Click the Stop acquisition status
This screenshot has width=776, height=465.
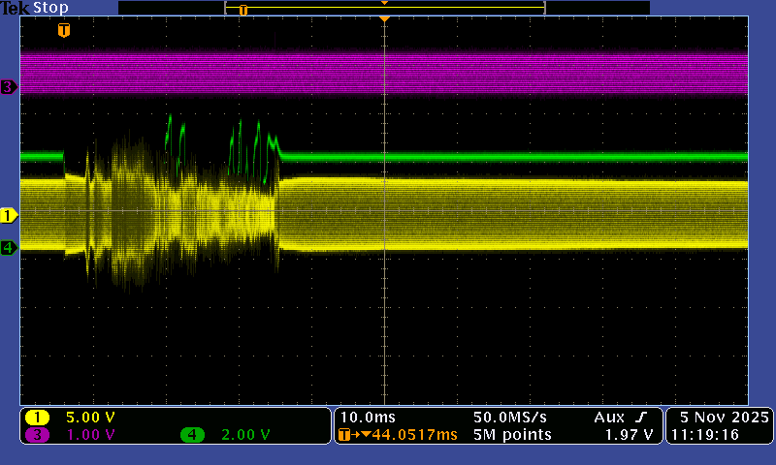[49, 8]
